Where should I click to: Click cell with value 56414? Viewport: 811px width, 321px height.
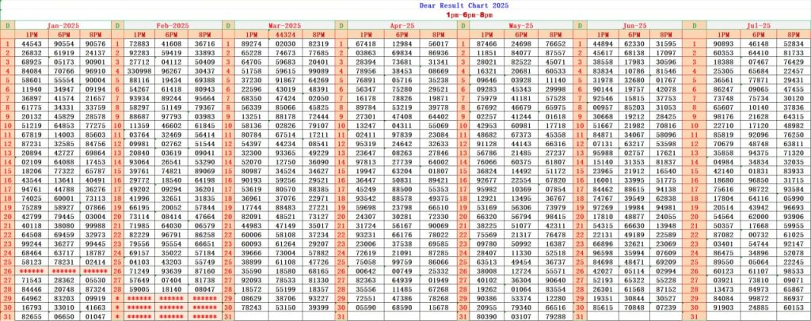point(205,134)
